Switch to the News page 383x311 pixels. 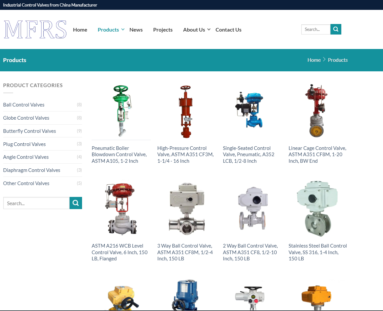[x=136, y=30]
